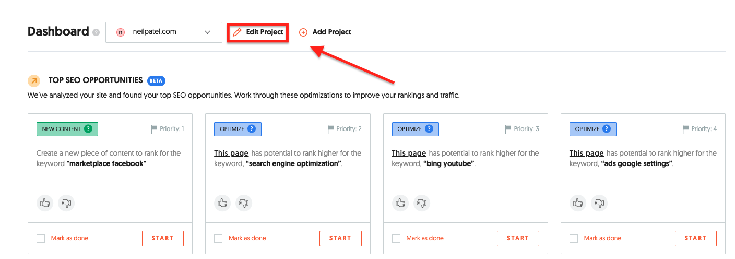
Task: Click the Priority 3 flag icon
Action: 508,129
